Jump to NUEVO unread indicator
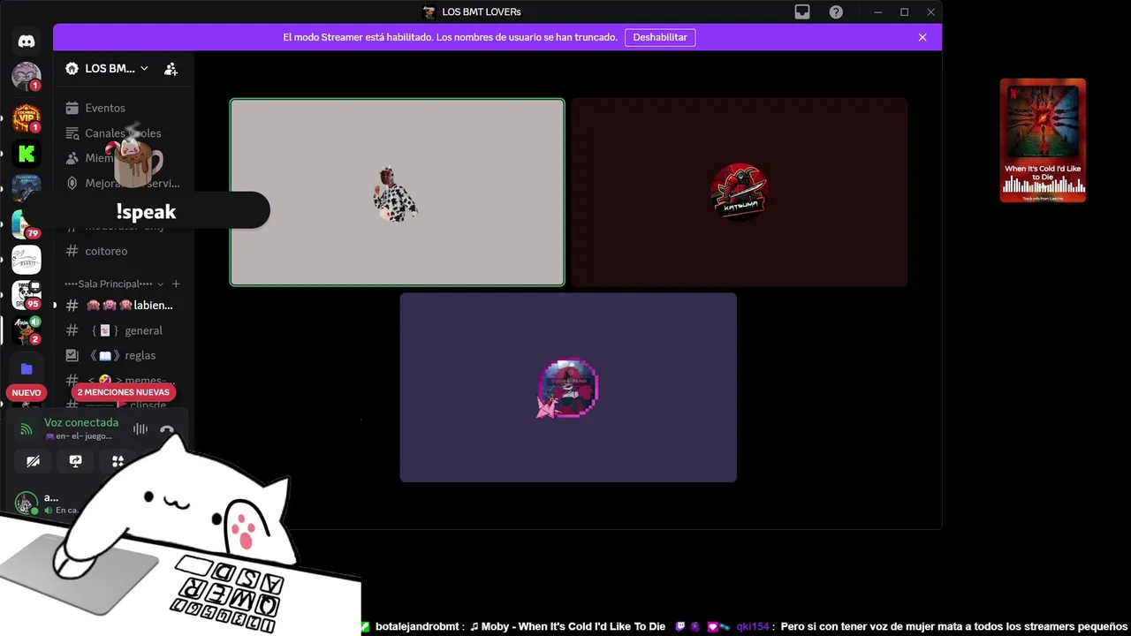The height and width of the screenshot is (636, 1131). pyautogui.click(x=27, y=392)
